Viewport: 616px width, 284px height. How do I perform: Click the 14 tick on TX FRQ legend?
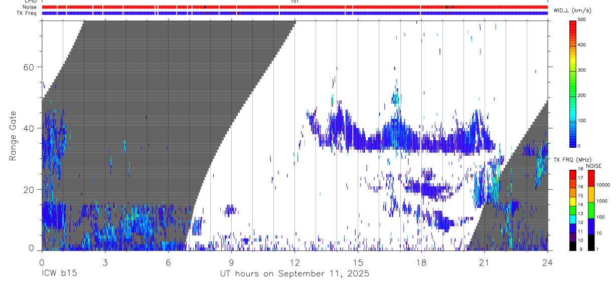pos(580,204)
